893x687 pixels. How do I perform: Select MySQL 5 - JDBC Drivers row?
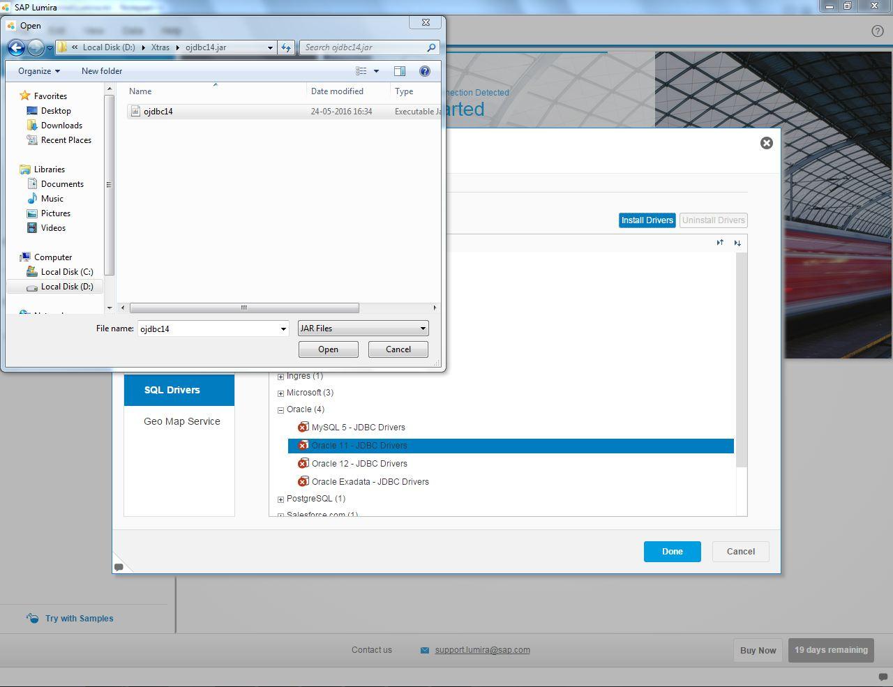click(x=511, y=428)
